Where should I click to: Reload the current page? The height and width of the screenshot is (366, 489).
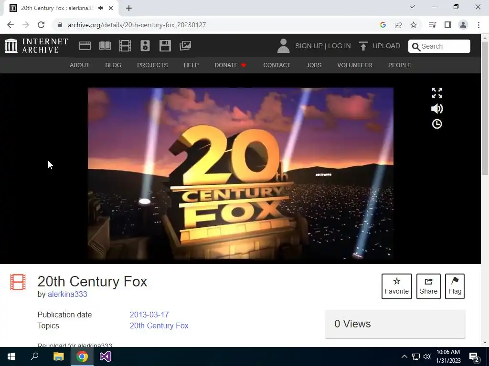pos(41,25)
